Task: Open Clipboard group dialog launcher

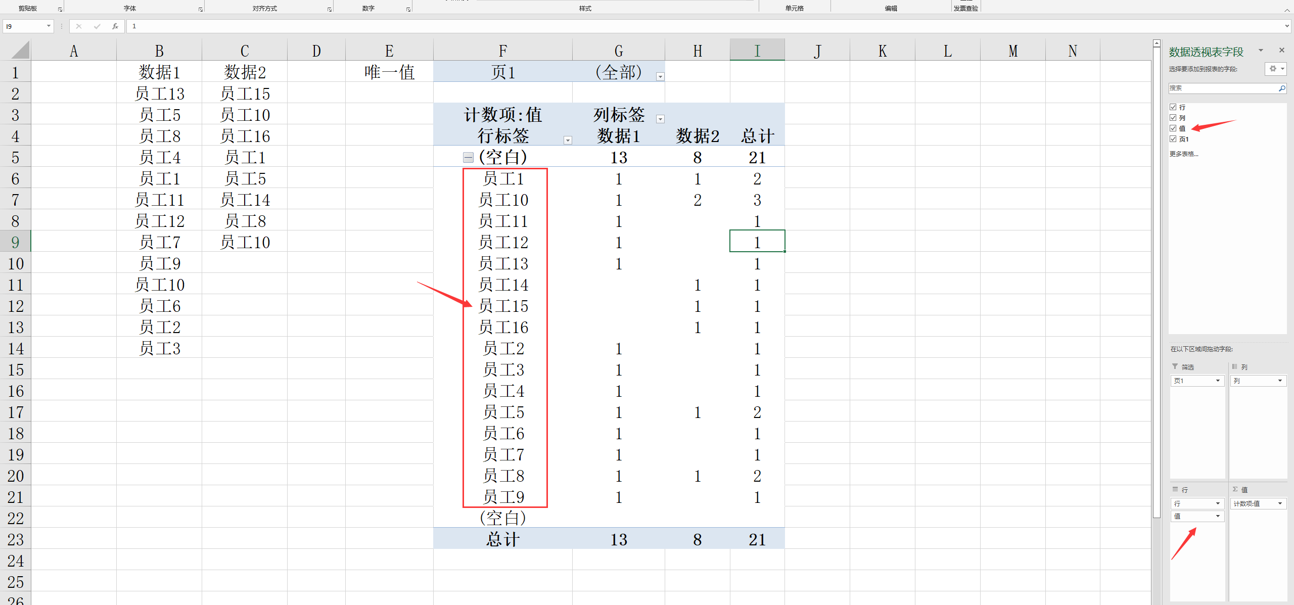Action: pyautogui.click(x=60, y=9)
